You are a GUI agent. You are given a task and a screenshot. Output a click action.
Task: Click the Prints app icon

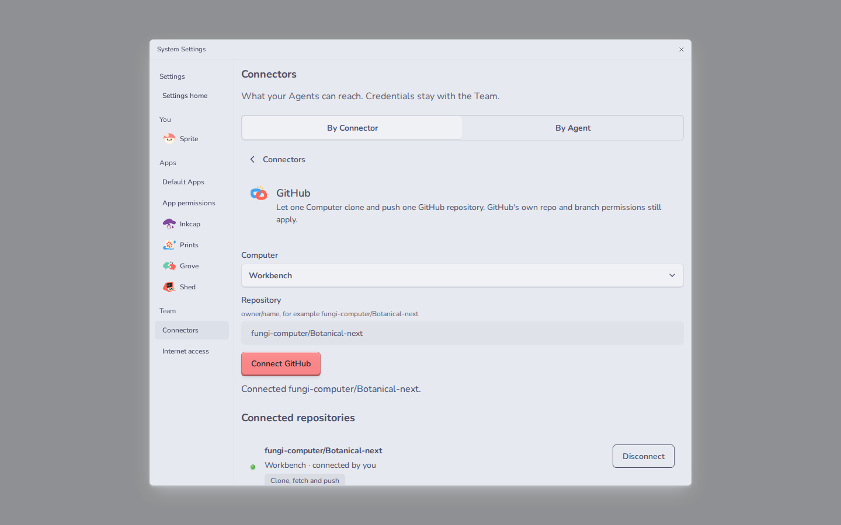click(169, 245)
